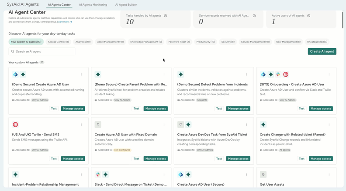Manage access for (Demo Secure) Create Azure AD User
The width and height of the screenshot is (346, 191).
[73, 109]
